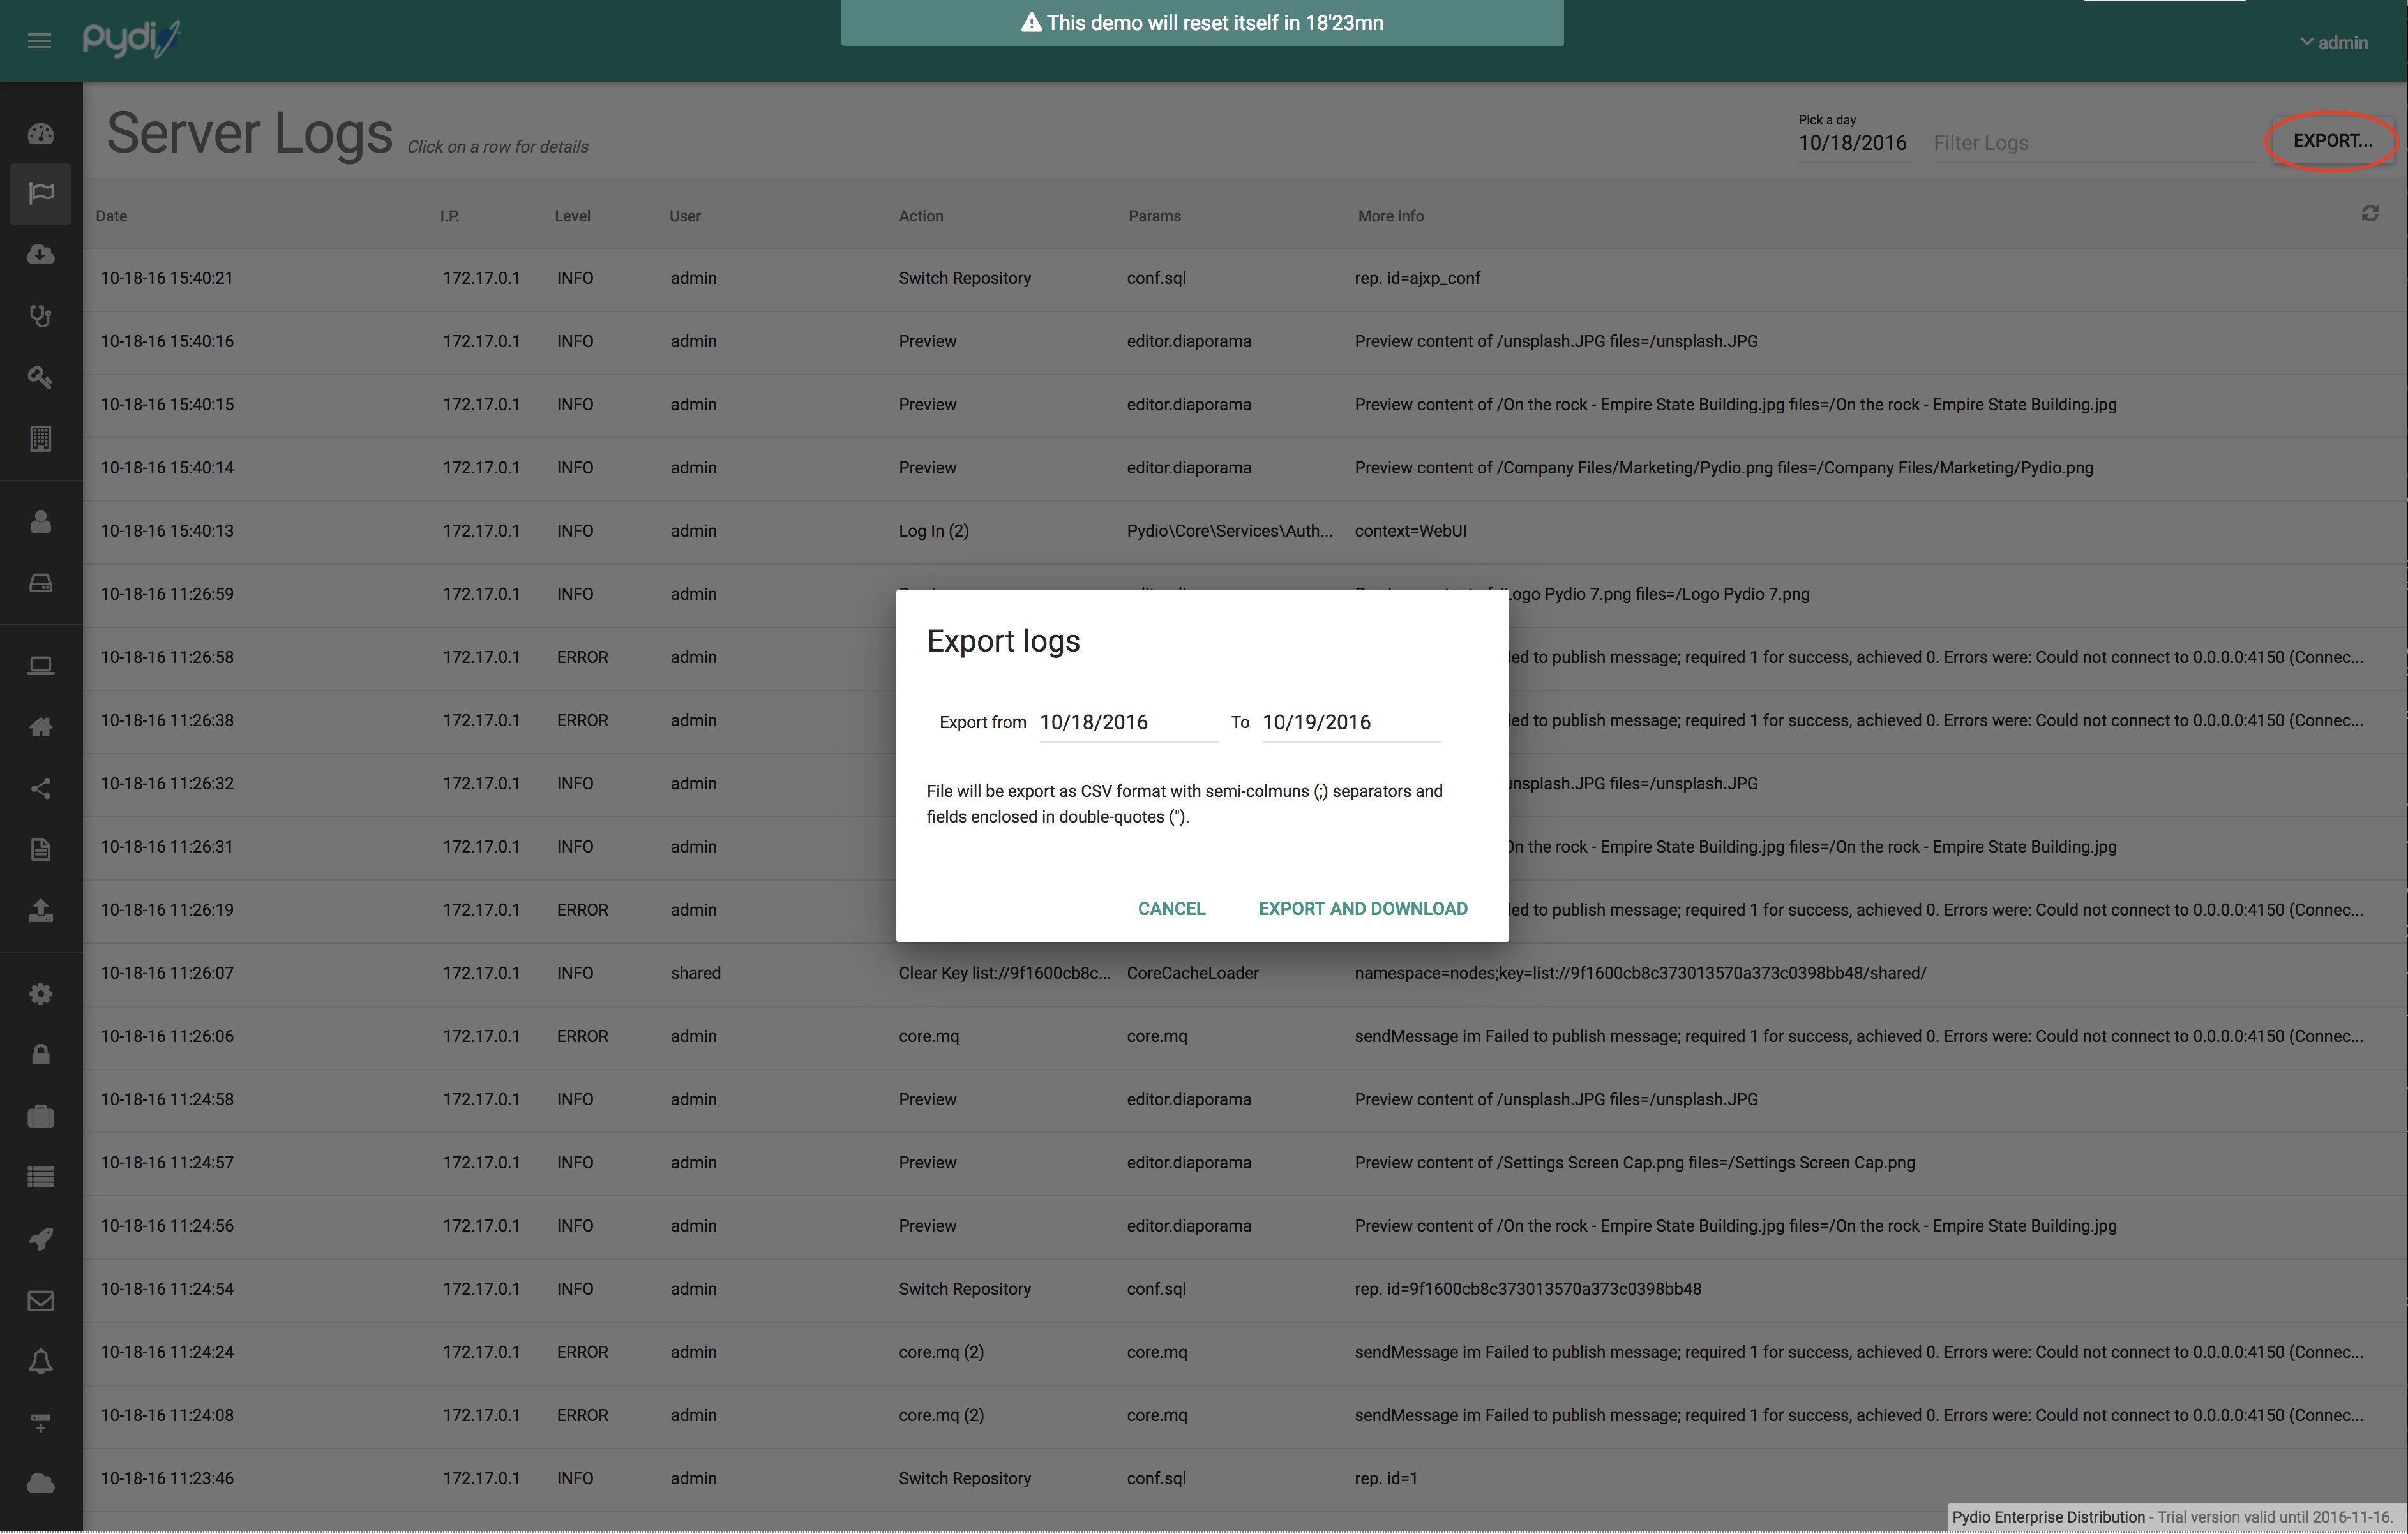Open the bell notifications icon in sidebar

(41, 1362)
